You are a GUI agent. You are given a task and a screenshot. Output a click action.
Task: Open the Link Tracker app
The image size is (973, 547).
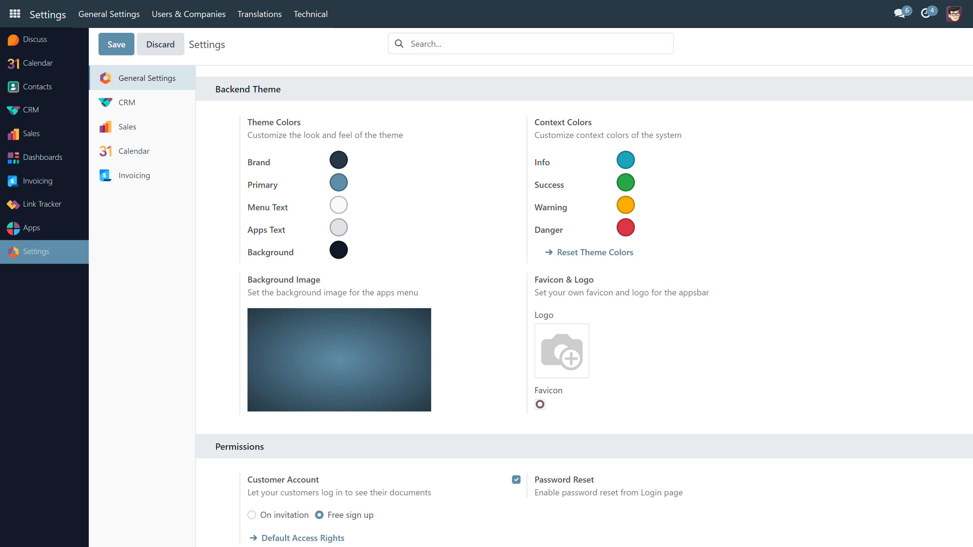click(42, 204)
